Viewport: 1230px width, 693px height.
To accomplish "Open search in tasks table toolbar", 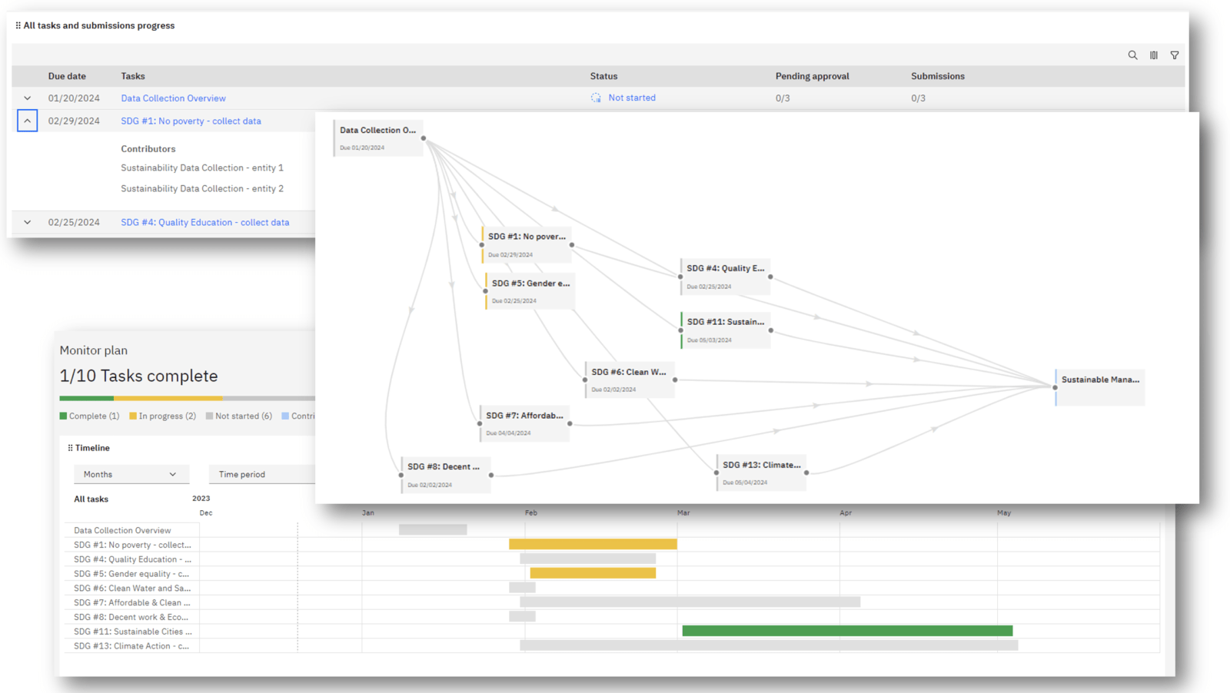I will 1132,55.
